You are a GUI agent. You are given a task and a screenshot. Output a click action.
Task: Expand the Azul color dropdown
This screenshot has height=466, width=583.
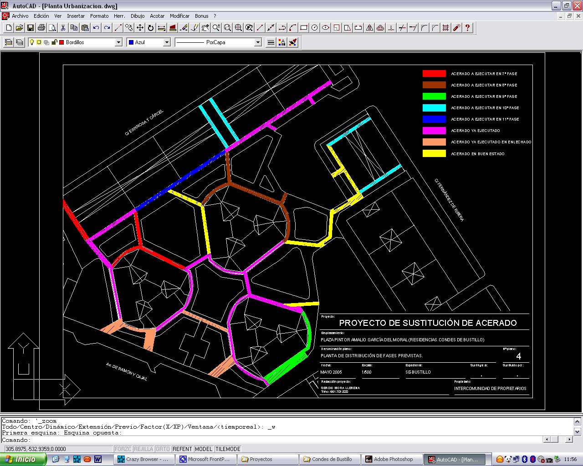(167, 42)
